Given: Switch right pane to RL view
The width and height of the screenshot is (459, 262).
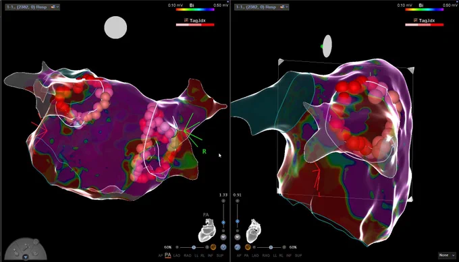Looking at the screenshot, I should [281, 255].
